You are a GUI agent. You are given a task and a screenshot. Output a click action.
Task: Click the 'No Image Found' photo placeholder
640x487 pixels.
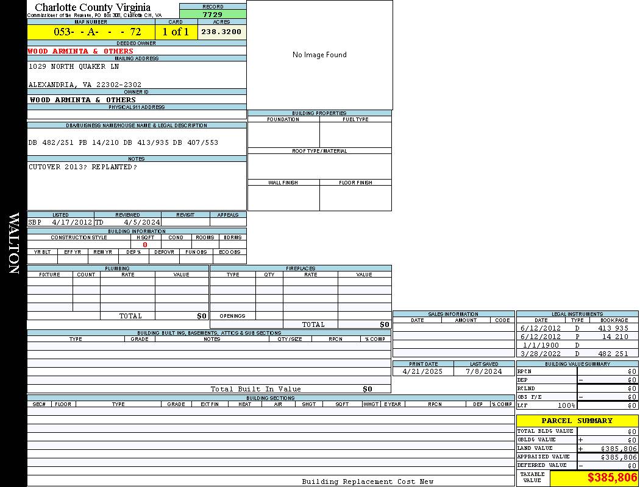pyautogui.click(x=319, y=55)
